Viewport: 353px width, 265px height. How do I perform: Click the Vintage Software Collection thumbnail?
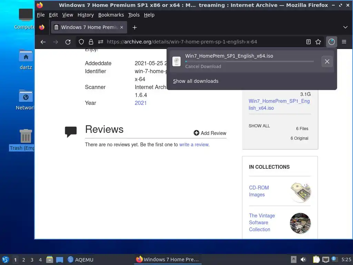[x=300, y=223]
